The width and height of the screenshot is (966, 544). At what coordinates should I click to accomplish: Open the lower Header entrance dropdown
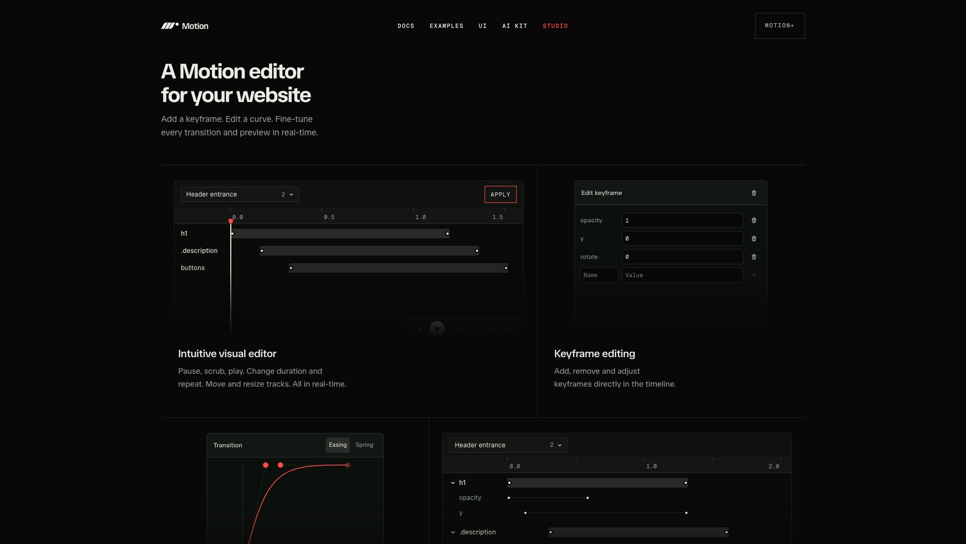click(x=508, y=445)
